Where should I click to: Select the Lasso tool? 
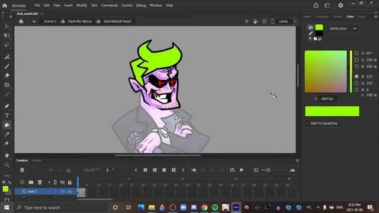(7, 45)
